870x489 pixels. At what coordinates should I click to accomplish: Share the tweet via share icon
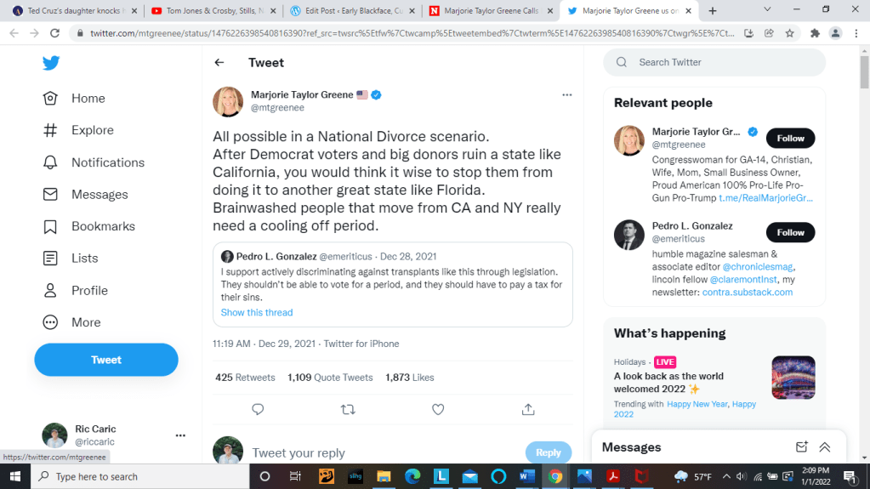coord(528,409)
